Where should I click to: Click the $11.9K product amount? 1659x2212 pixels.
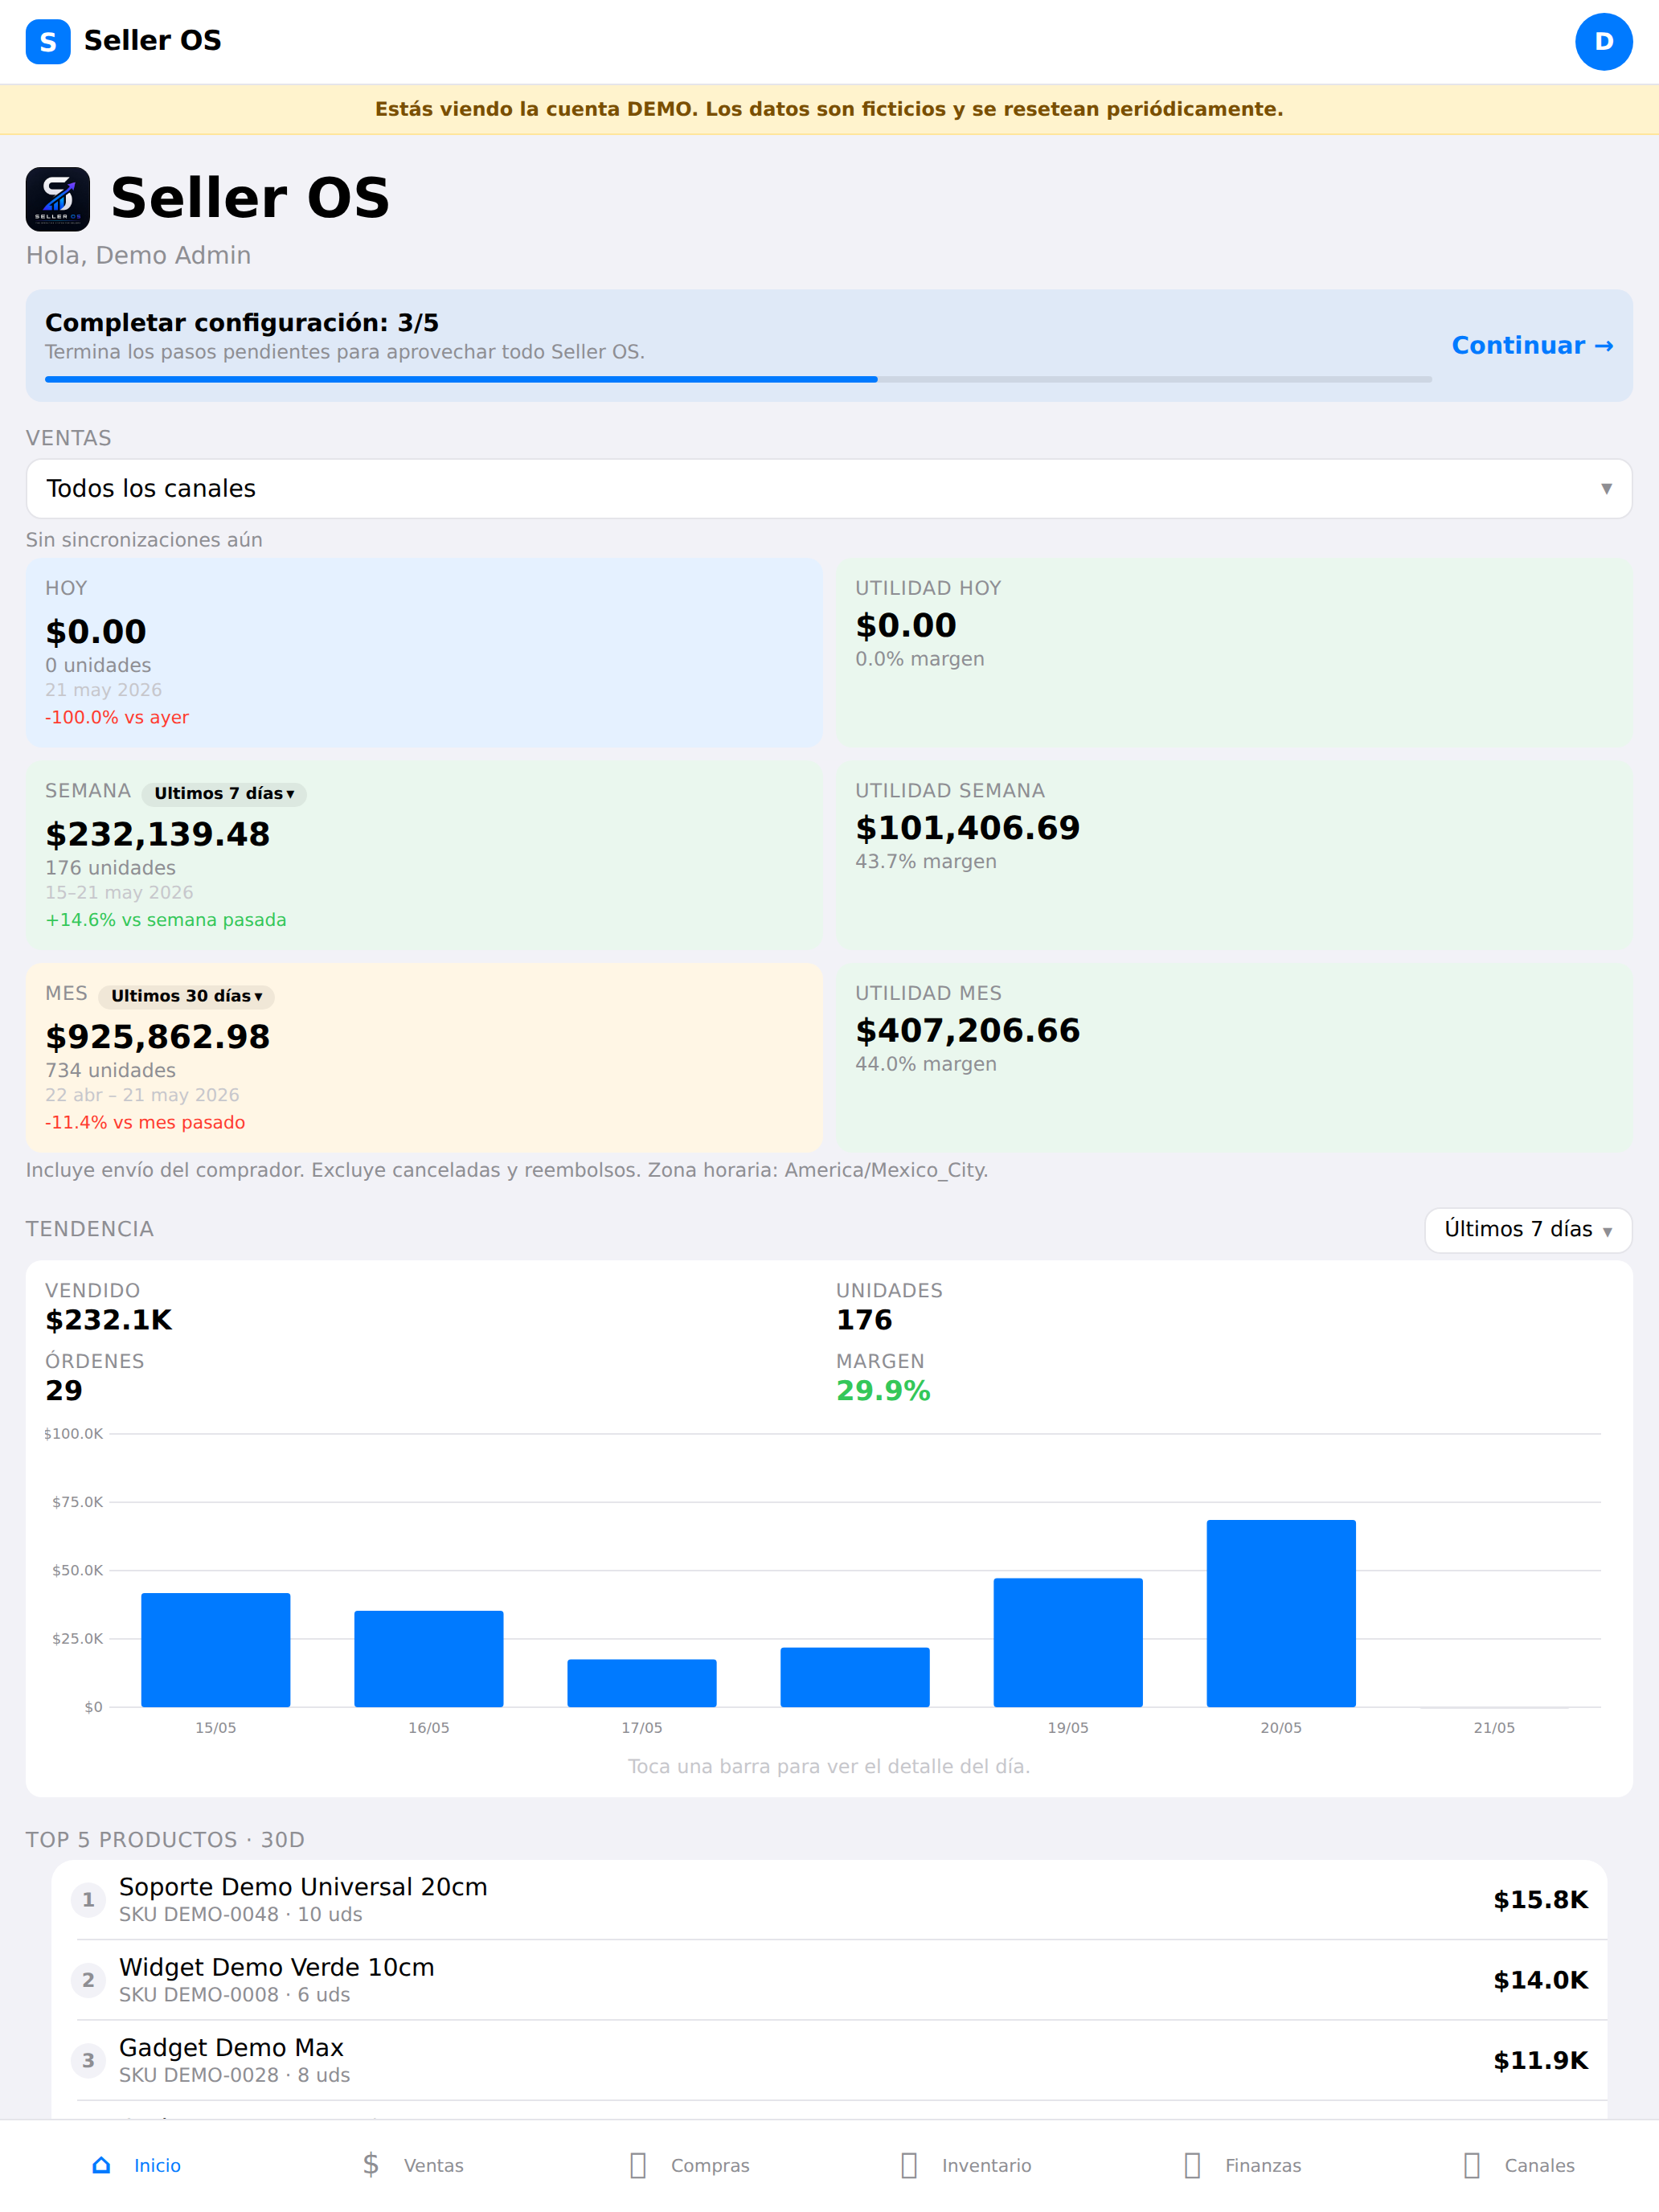point(1540,2060)
